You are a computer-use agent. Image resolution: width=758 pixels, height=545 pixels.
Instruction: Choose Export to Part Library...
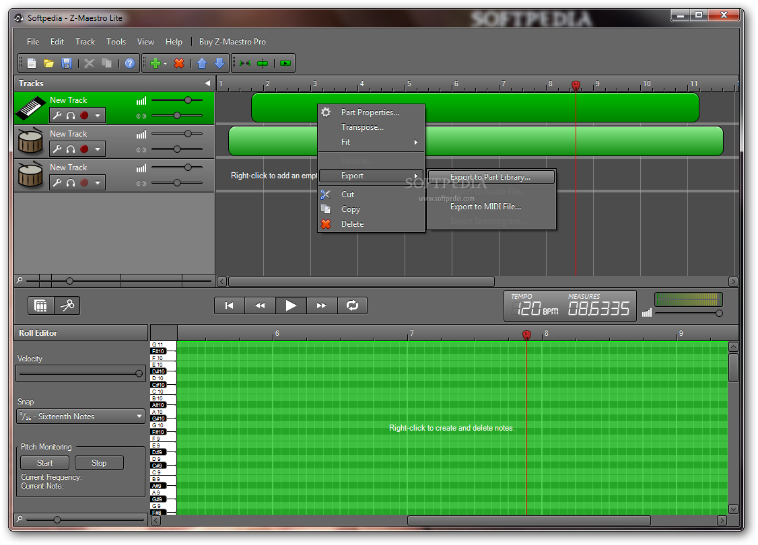click(491, 177)
